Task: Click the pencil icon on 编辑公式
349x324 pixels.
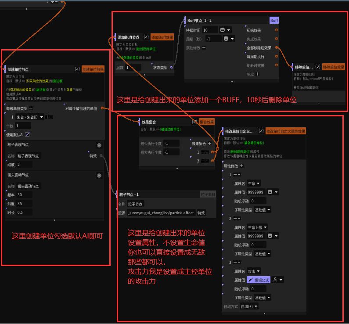Action: tap(251, 280)
